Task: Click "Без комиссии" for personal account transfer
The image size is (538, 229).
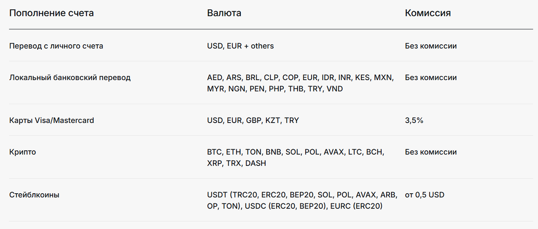Action: click(431, 46)
